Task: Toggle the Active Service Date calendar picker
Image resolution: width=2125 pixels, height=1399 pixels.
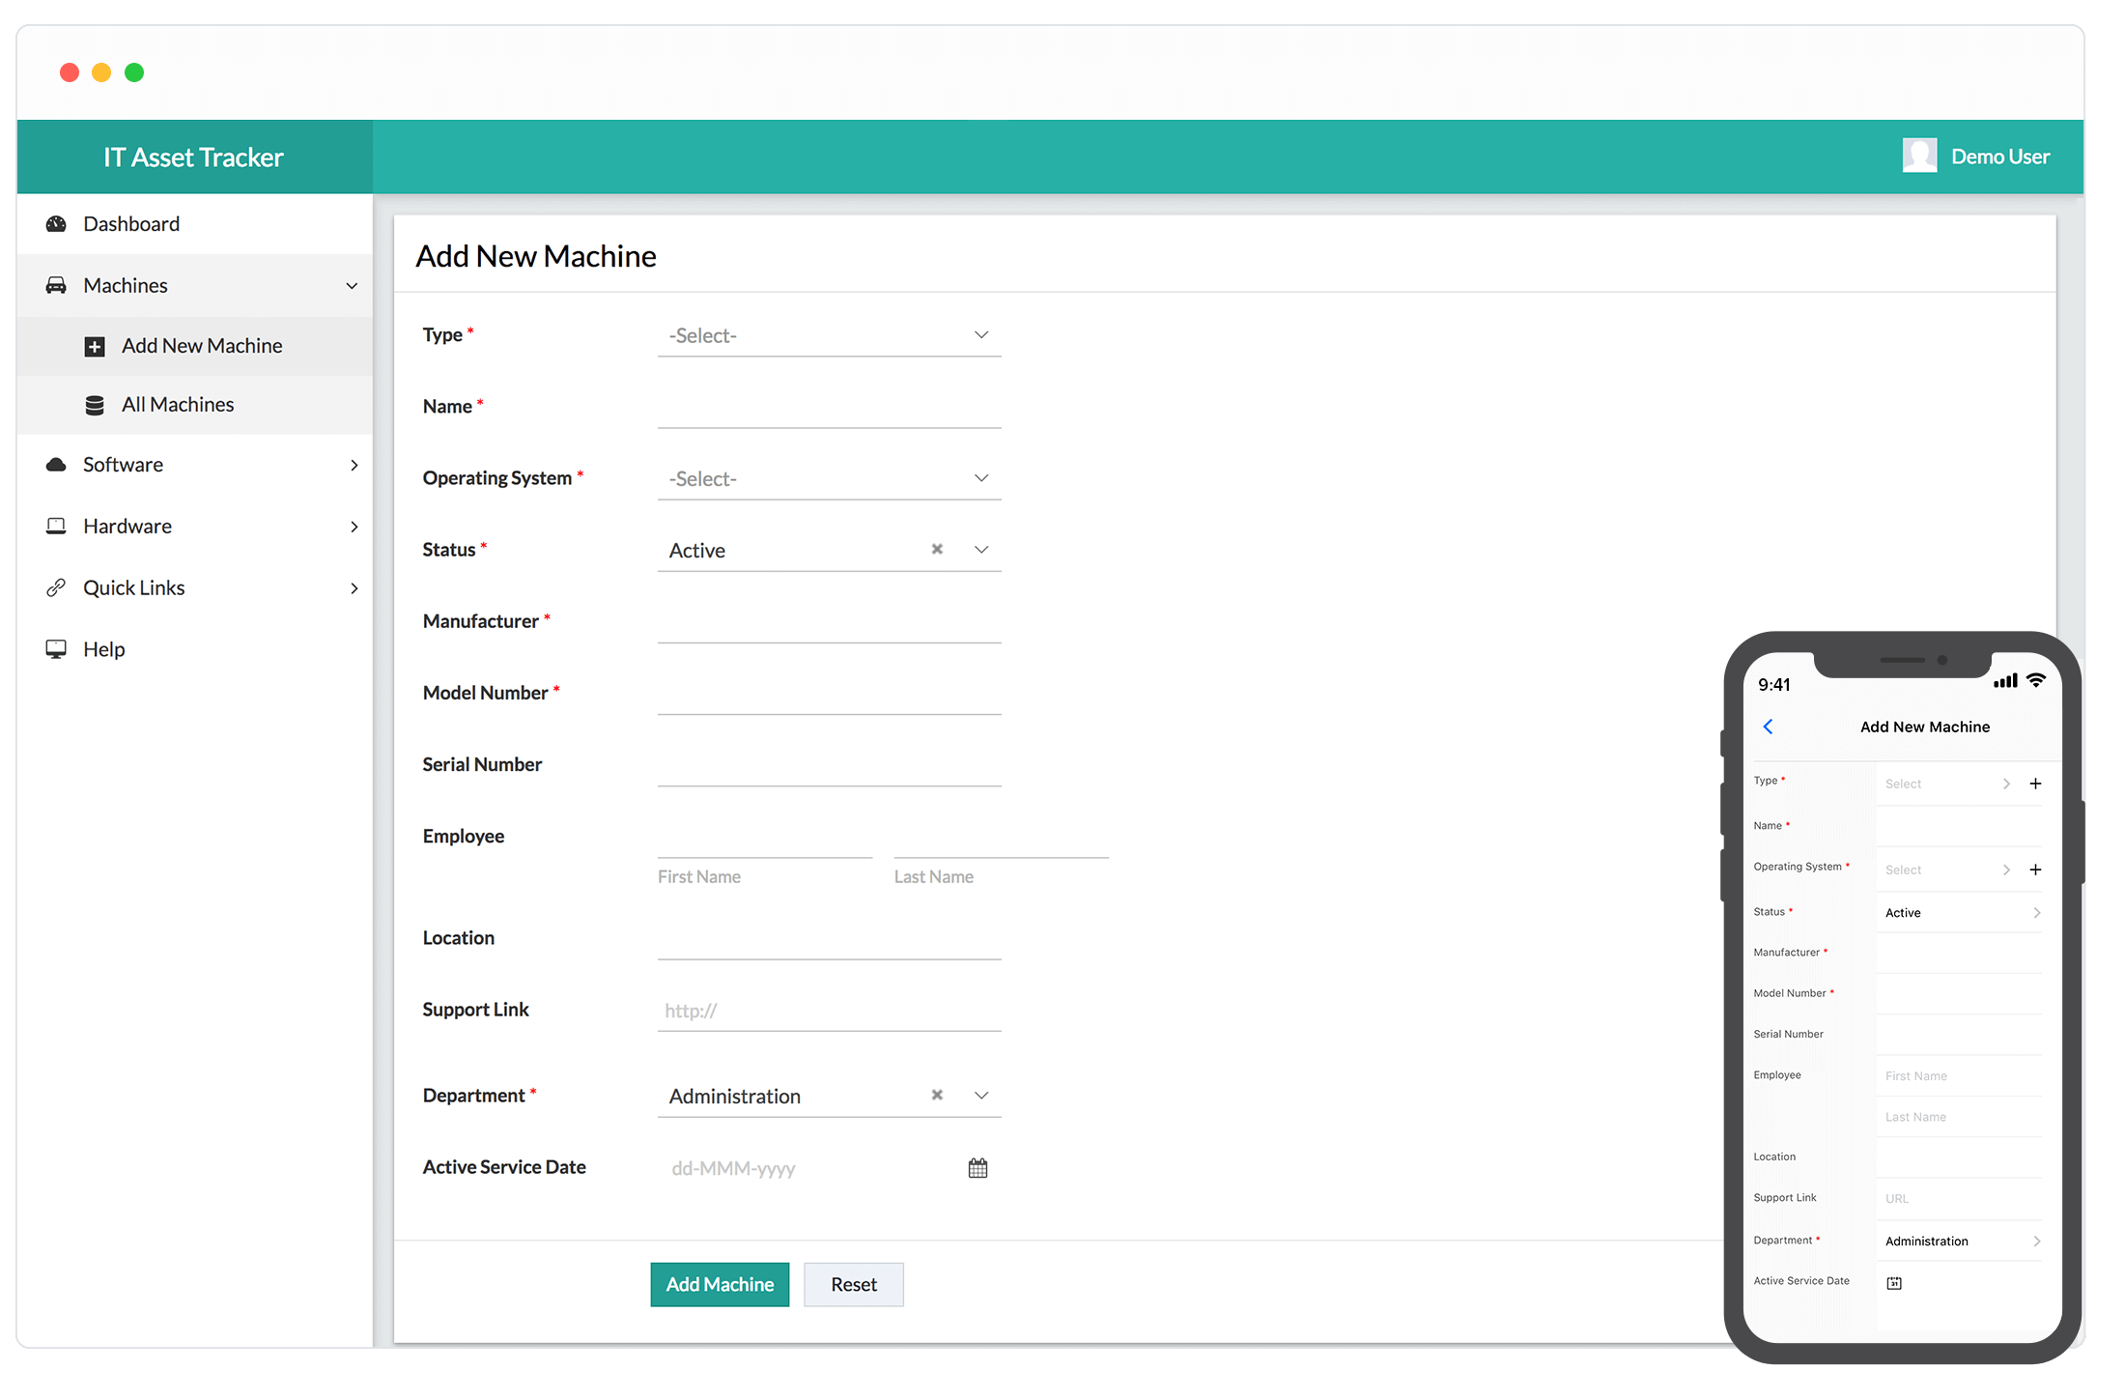Action: [977, 1168]
